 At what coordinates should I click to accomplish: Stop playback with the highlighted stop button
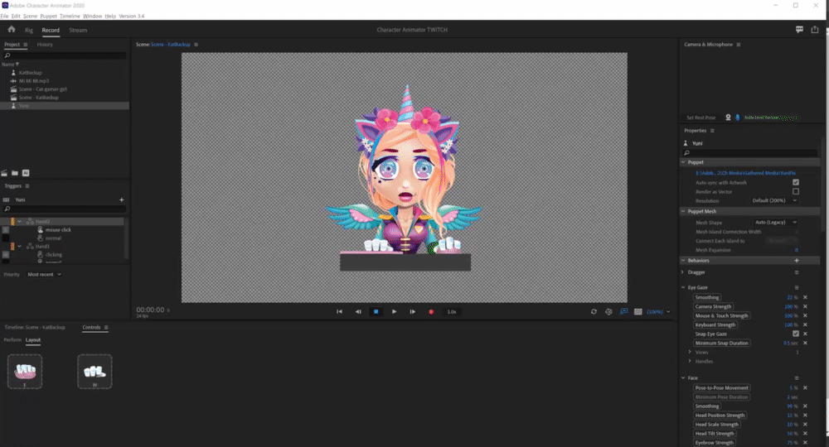coord(376,312)
